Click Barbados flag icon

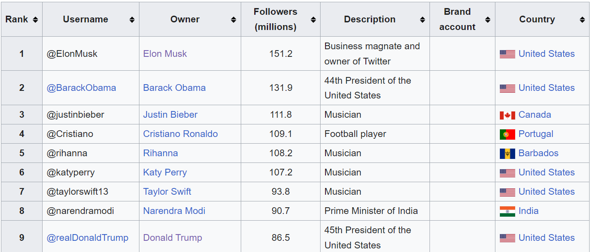[507, 154]
